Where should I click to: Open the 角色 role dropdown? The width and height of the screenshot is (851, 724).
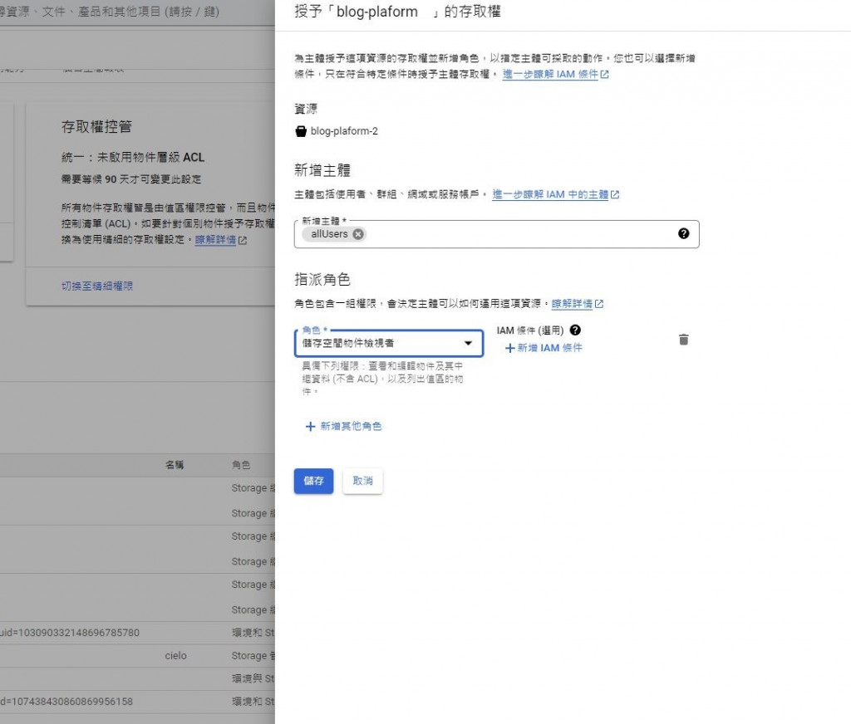389,343
